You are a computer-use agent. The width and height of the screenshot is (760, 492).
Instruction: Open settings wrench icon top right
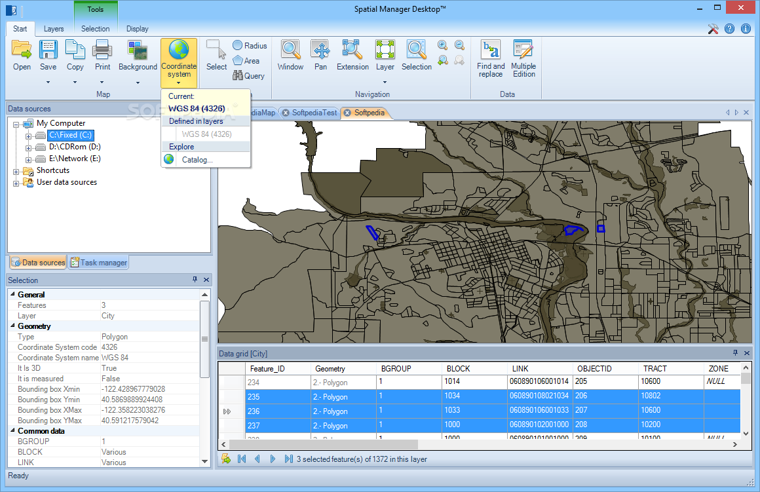713,29
